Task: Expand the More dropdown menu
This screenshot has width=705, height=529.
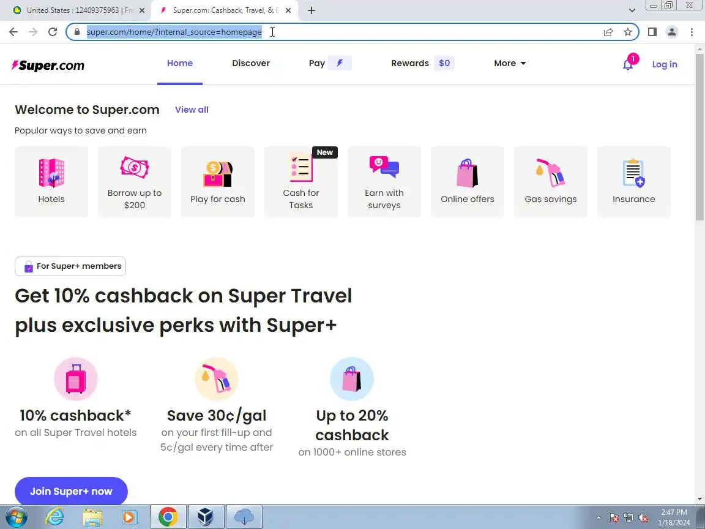Action: click(510, 64)
